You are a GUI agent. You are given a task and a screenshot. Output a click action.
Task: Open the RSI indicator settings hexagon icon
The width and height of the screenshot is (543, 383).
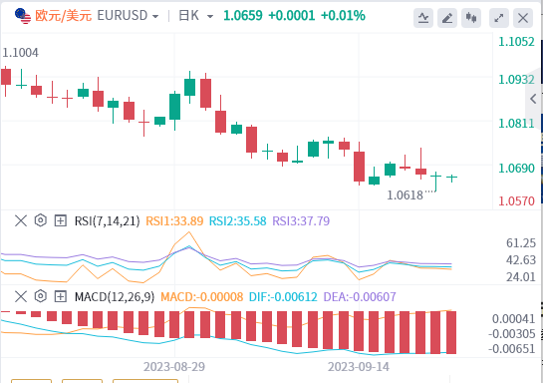tap(41, 220)
